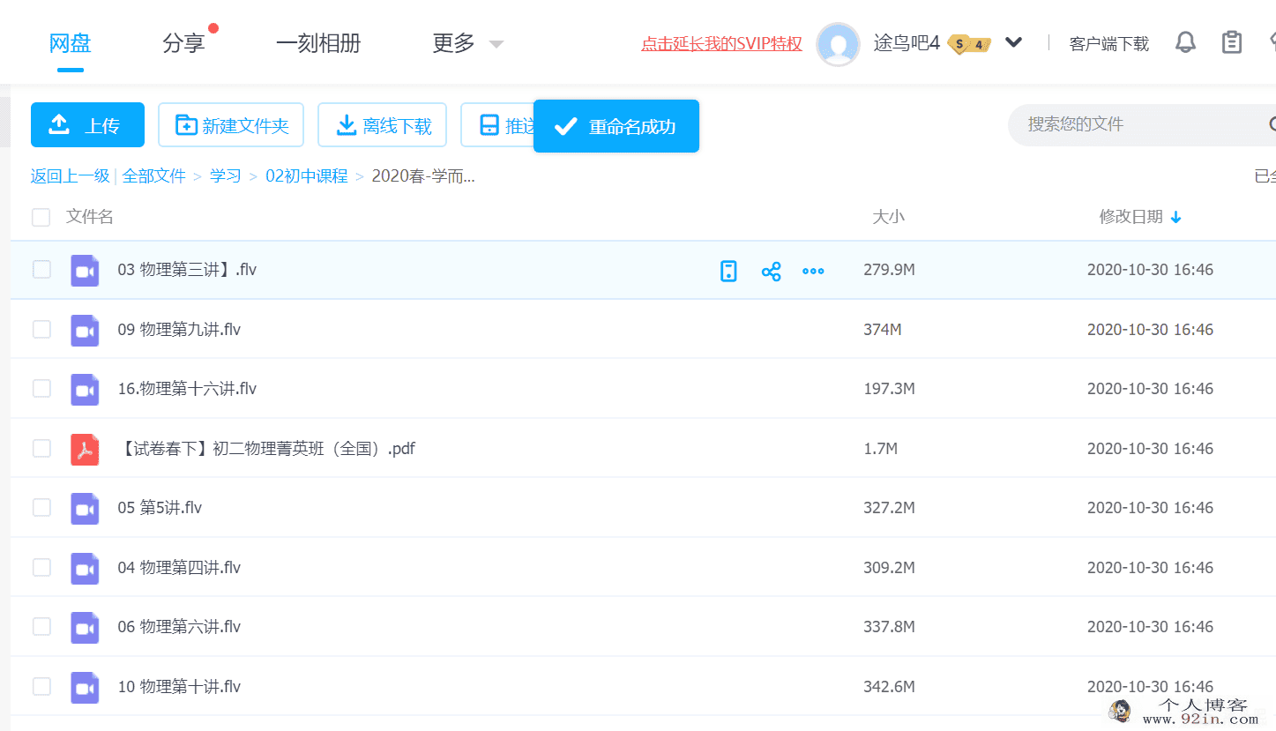Click PDF icon of 【试卷春下】初二物理菁英班
The height and width of the screenshot is (731, 1276).
tap(85, 449)
